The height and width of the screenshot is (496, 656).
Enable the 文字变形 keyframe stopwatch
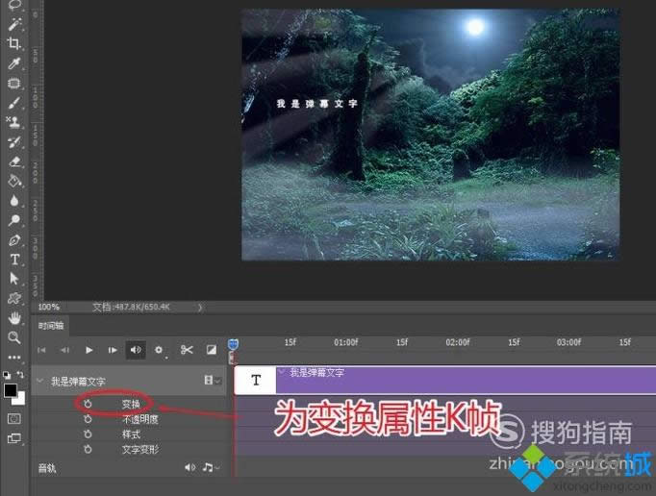[88, 449]
